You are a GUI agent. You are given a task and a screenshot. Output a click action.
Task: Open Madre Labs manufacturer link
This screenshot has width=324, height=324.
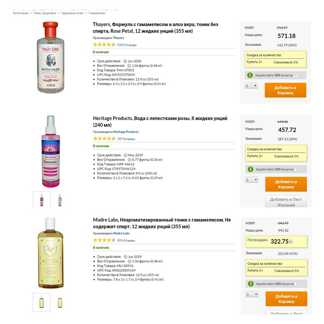pos(121,233)
